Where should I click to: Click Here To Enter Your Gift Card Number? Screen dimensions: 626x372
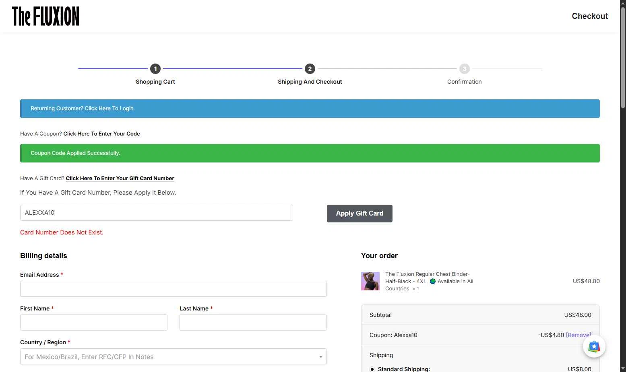(x=120, y=179)
